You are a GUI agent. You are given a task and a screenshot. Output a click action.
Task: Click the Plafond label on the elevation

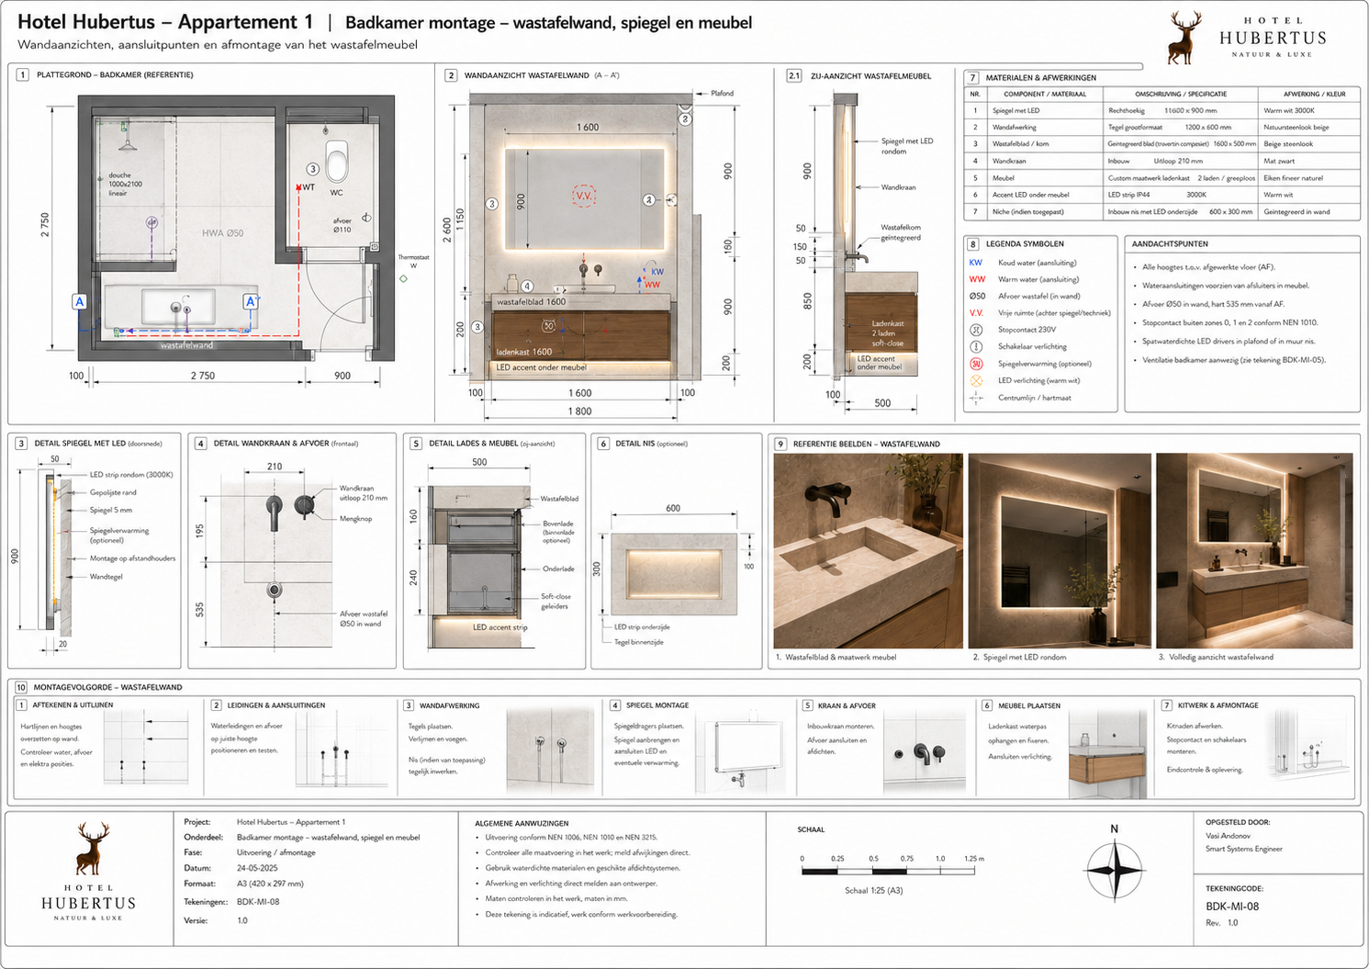click(x=723, y=94)
